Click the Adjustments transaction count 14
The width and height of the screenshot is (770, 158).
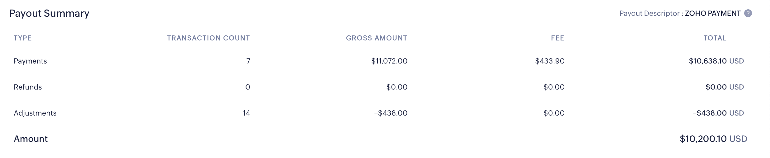[246, 113]
